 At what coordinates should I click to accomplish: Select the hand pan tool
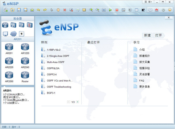pos(58,10)
